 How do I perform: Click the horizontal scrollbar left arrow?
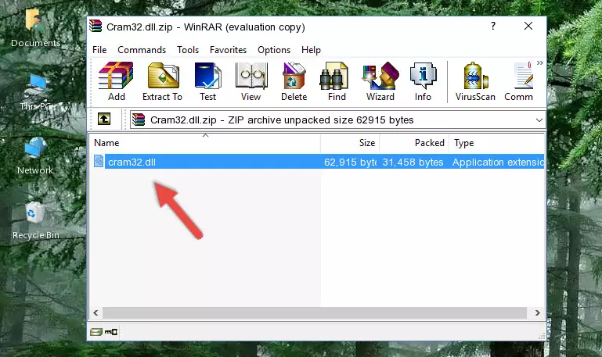click(96, 313)
